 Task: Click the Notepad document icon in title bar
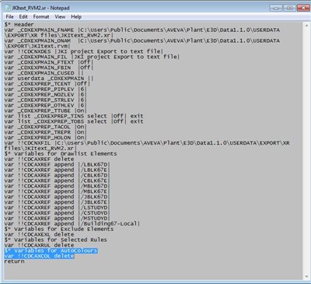8,8
